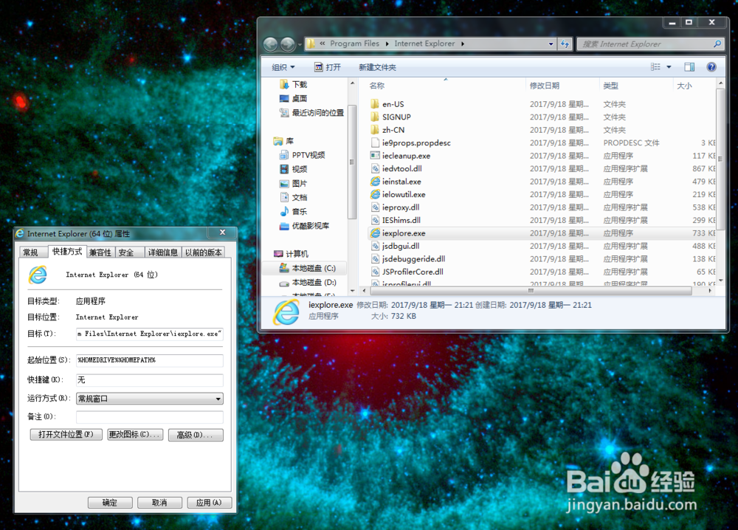Image resolution: width=738 pixels, height=530 pixels.
Task: Click the 快捷键 input field
Action: pyautogui.click(x=150, y=380)
